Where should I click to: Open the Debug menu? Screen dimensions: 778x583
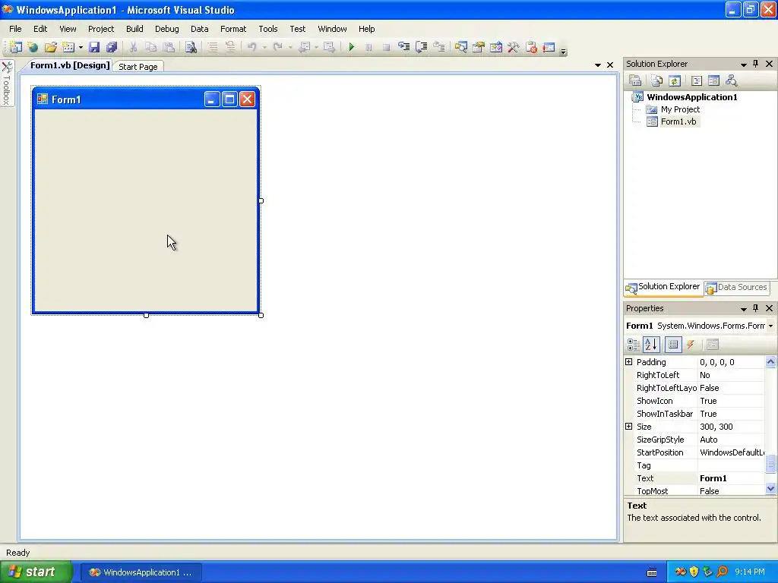click(x=166, y=29)
